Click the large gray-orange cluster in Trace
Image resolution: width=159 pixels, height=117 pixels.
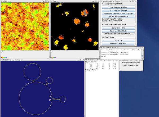point(85,12)
